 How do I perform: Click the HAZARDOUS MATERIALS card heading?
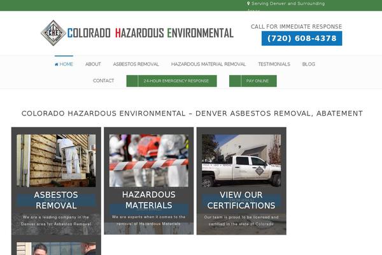click(x=149, y=200)
